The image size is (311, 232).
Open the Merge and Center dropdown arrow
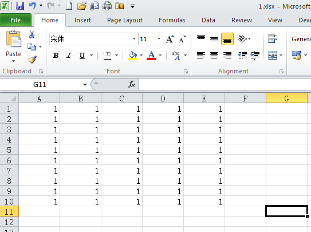click(281, 56)
